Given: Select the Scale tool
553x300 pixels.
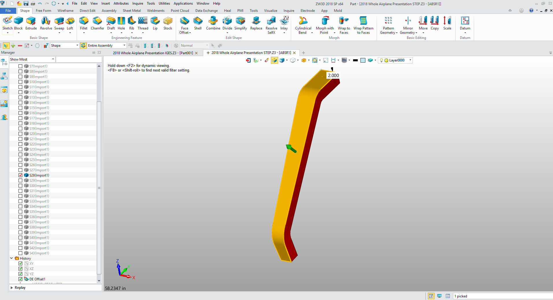Looking at the screenshot, I should [x=447, y=23].
